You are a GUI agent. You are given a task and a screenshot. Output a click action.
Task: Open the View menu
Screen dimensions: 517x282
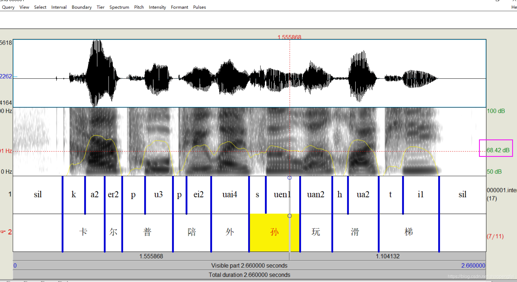pos(24,7)
